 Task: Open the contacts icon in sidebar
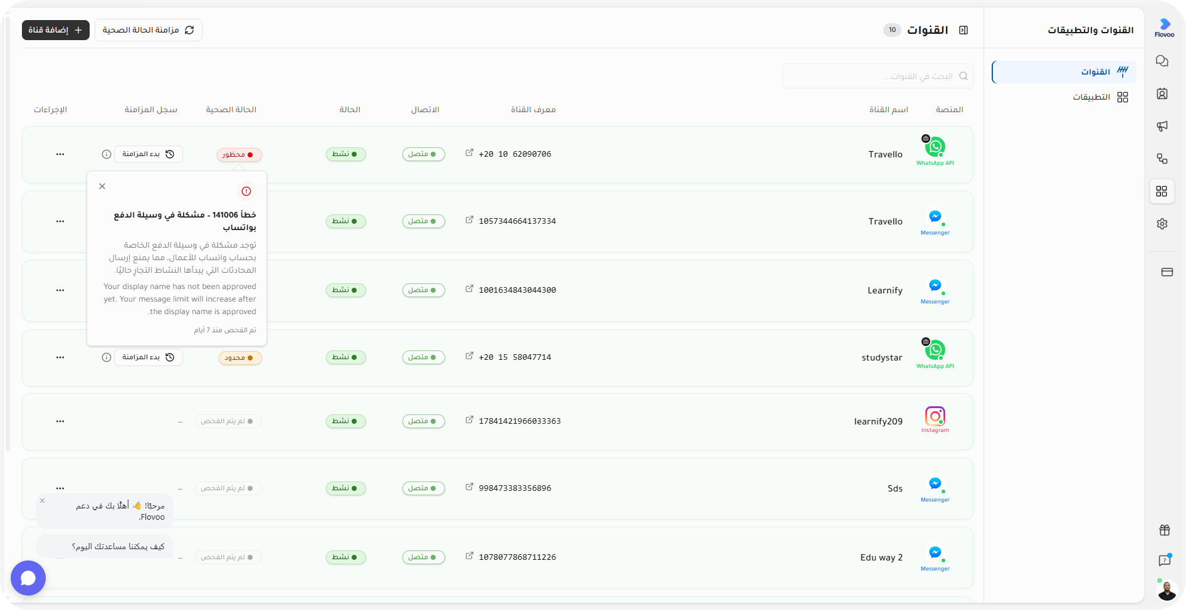pyautogui.click(x=1162, y=93)
